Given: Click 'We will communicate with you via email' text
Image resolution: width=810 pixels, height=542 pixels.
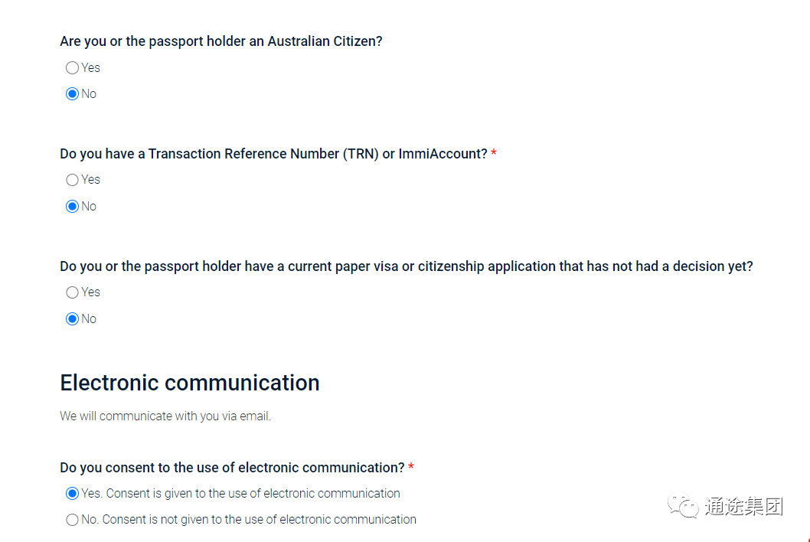Looking at the screenshot, I should click(x=165, y=416).
